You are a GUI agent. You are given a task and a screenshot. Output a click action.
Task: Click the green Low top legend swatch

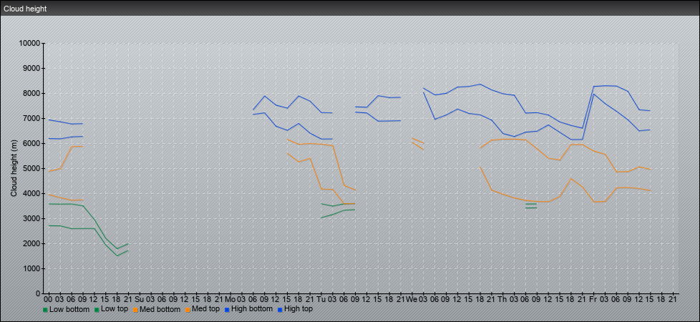coord(97,310)
